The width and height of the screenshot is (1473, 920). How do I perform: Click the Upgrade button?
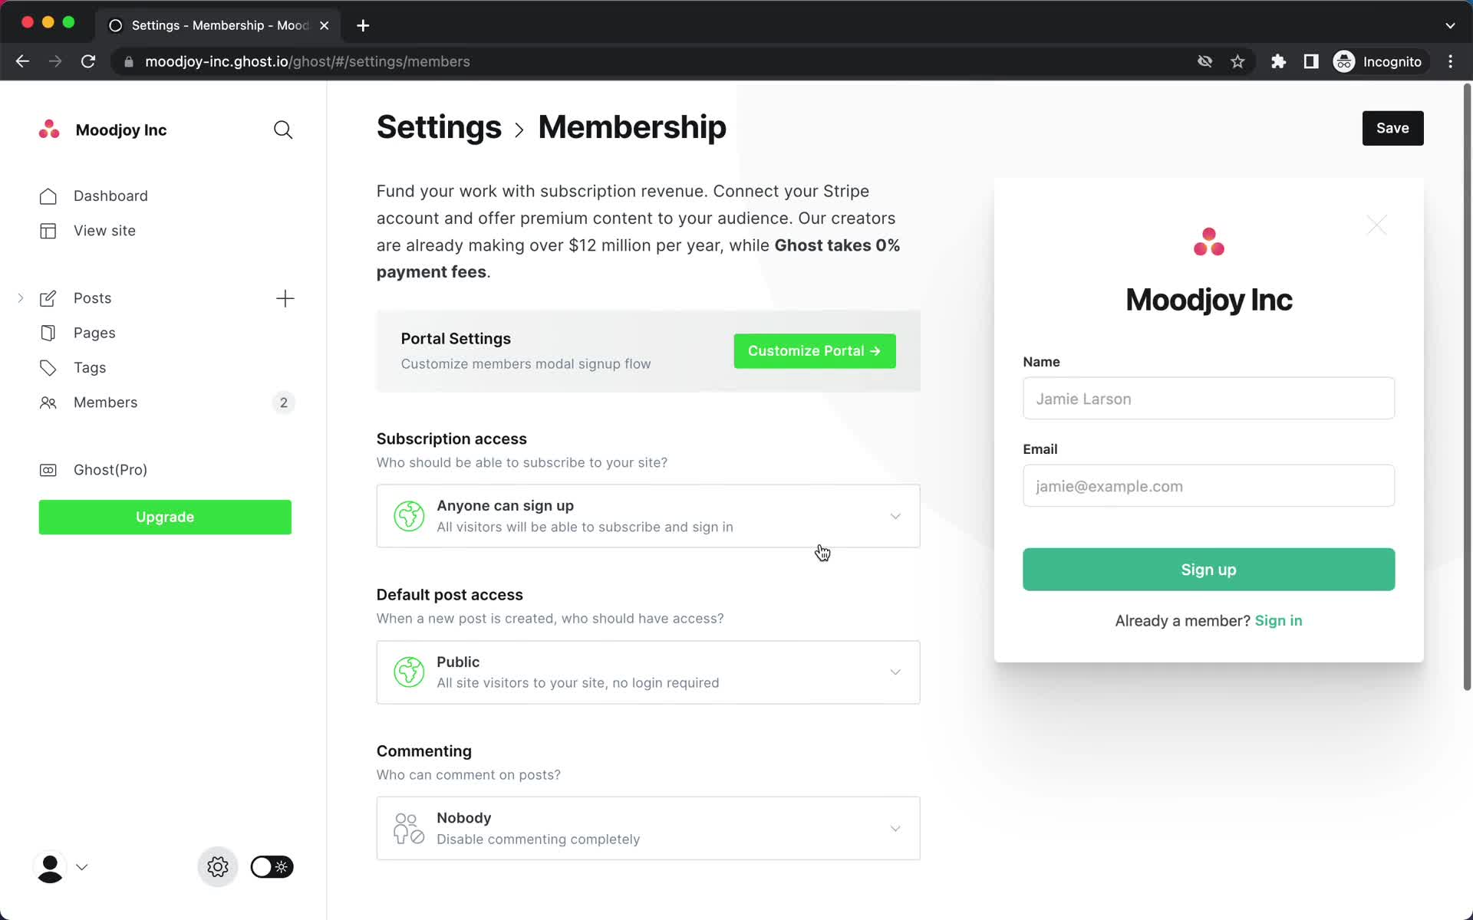coord(164,516)
